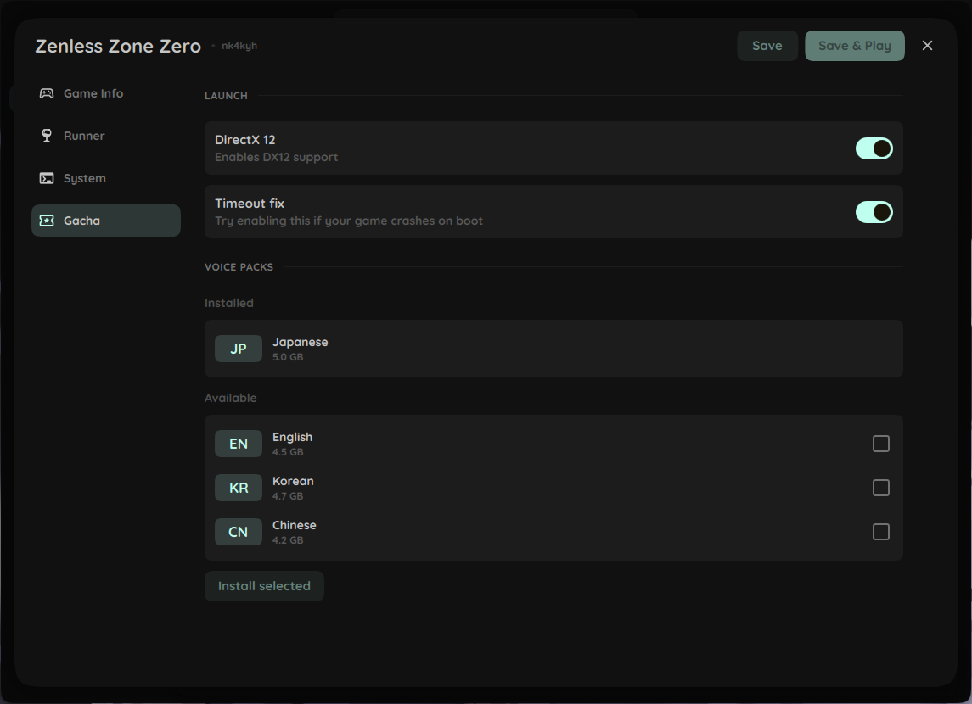Click the Installed subheading
Screen dimensions: 972x704
228,303
